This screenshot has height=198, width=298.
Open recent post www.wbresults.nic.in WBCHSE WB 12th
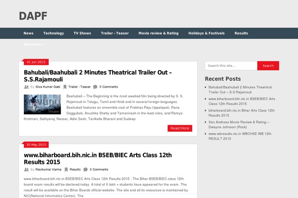click(x=240, y=136)
